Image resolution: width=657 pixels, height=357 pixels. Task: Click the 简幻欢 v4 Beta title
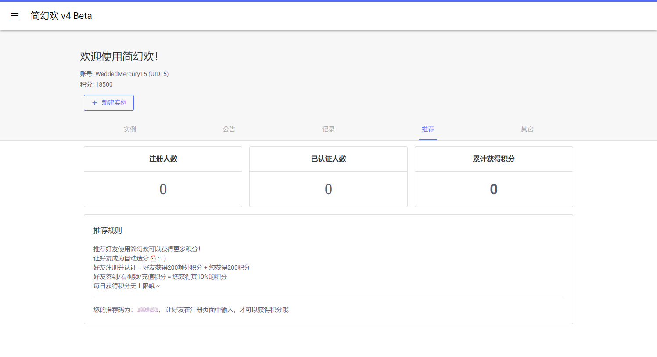tap(61, 16)
